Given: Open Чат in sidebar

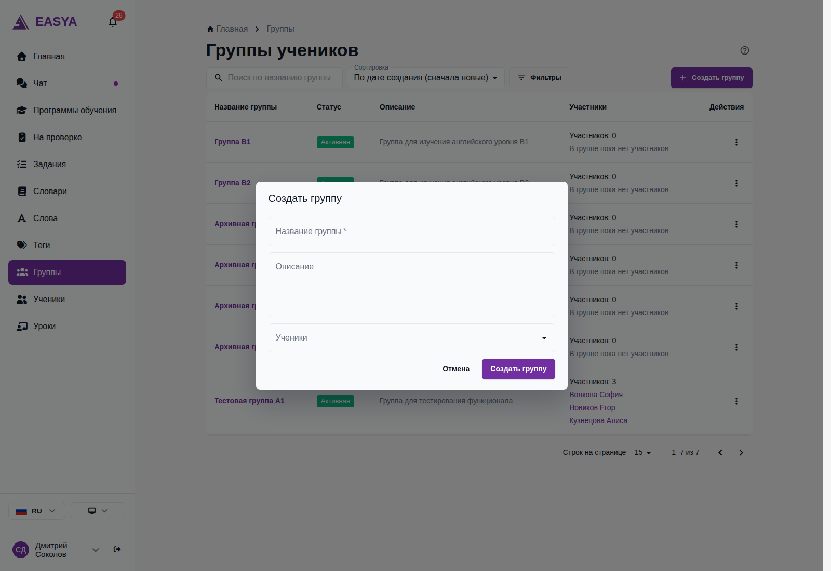Looking at the screenshot, I should (67, 84).
